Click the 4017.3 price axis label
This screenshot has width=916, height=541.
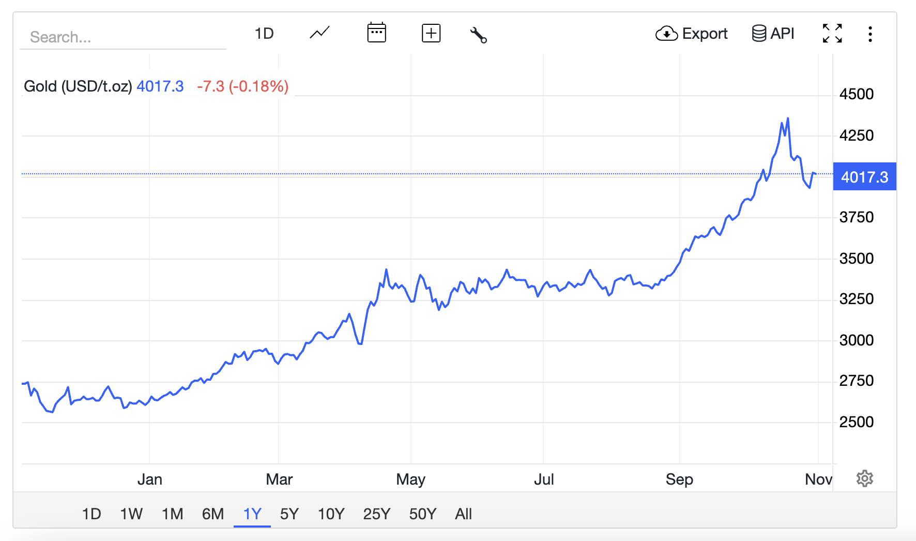(865, 176)
